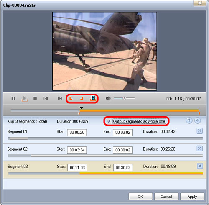
Task: Move the selected segment down
Action: pyautogui.click(x=198, y=120)
